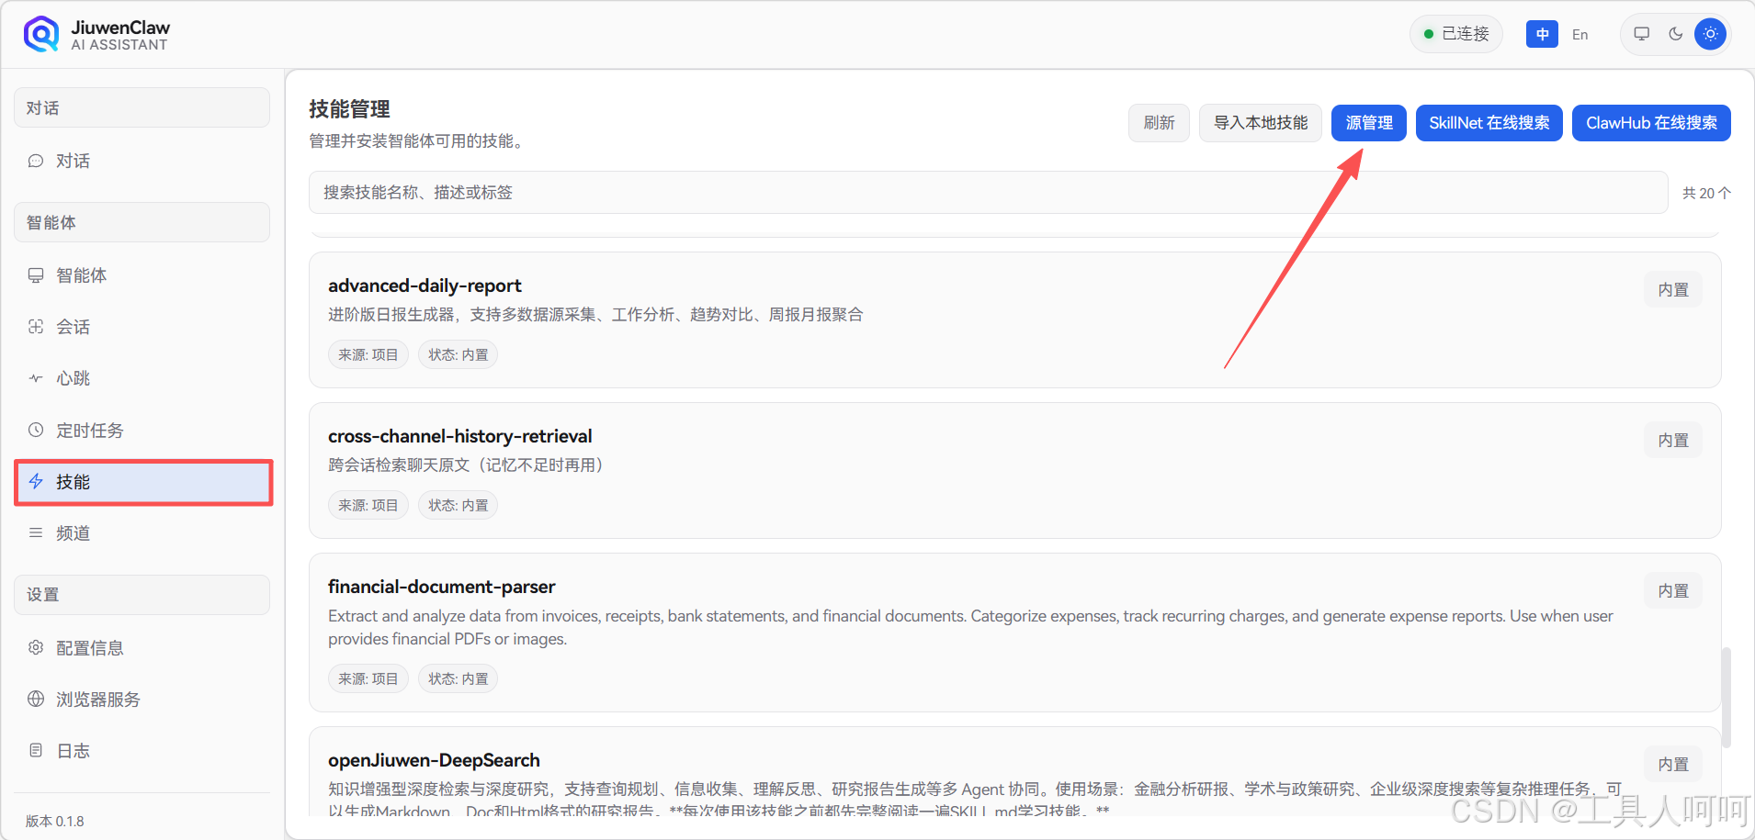
Task: Click the 刷新 refresh button
Action: (1159, 123)
